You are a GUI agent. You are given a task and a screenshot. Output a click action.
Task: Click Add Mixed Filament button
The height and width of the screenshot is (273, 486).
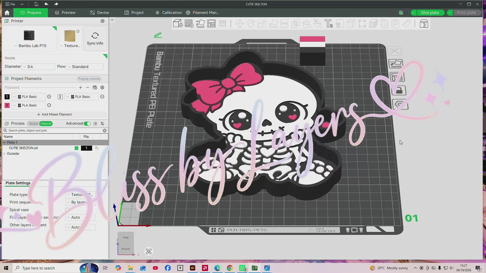click(55, 114)
